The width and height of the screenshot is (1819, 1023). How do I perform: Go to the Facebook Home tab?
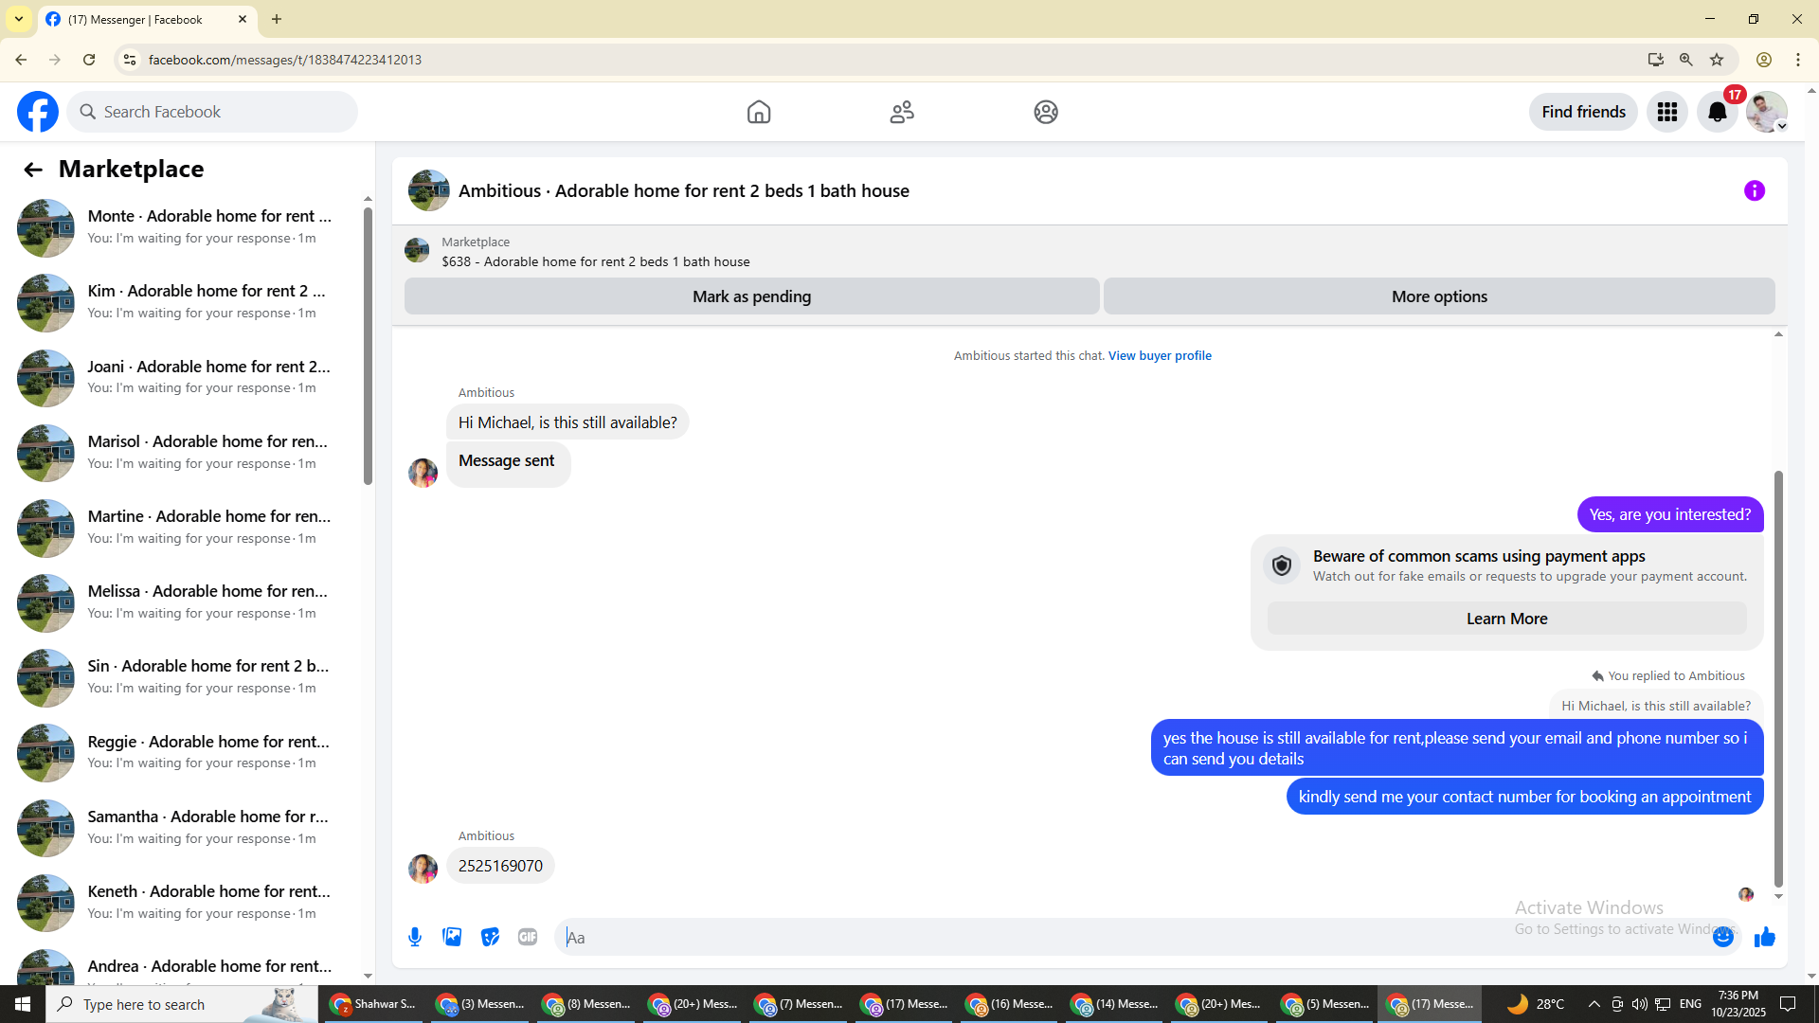pyautogui.click(x=758, y=112)
